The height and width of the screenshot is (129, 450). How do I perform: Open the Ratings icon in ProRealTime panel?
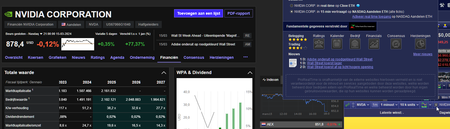point(319,44)
